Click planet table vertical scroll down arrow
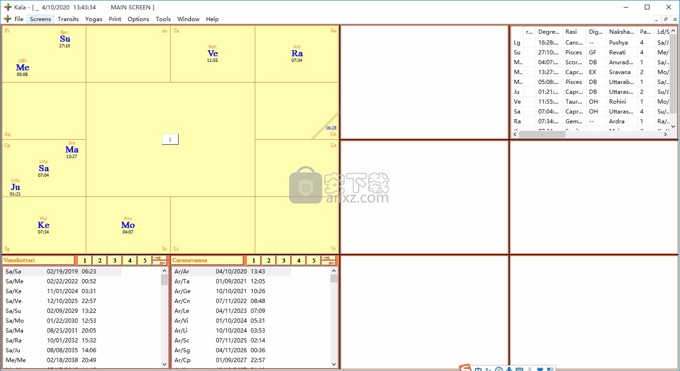The width and height of the screenshot is (680, 371). point(674,127)
